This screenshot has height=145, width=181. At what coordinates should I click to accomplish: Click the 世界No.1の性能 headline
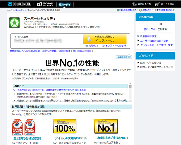tap(72, 63)
